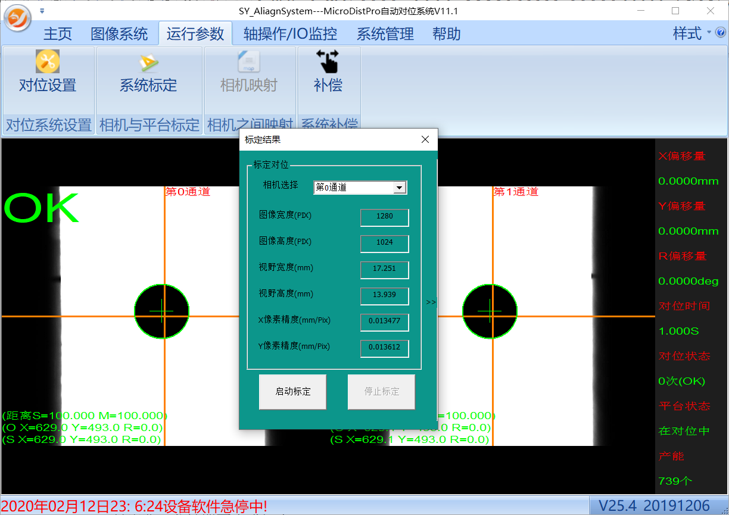Click the 相机映射 map icon

(248, 62)
